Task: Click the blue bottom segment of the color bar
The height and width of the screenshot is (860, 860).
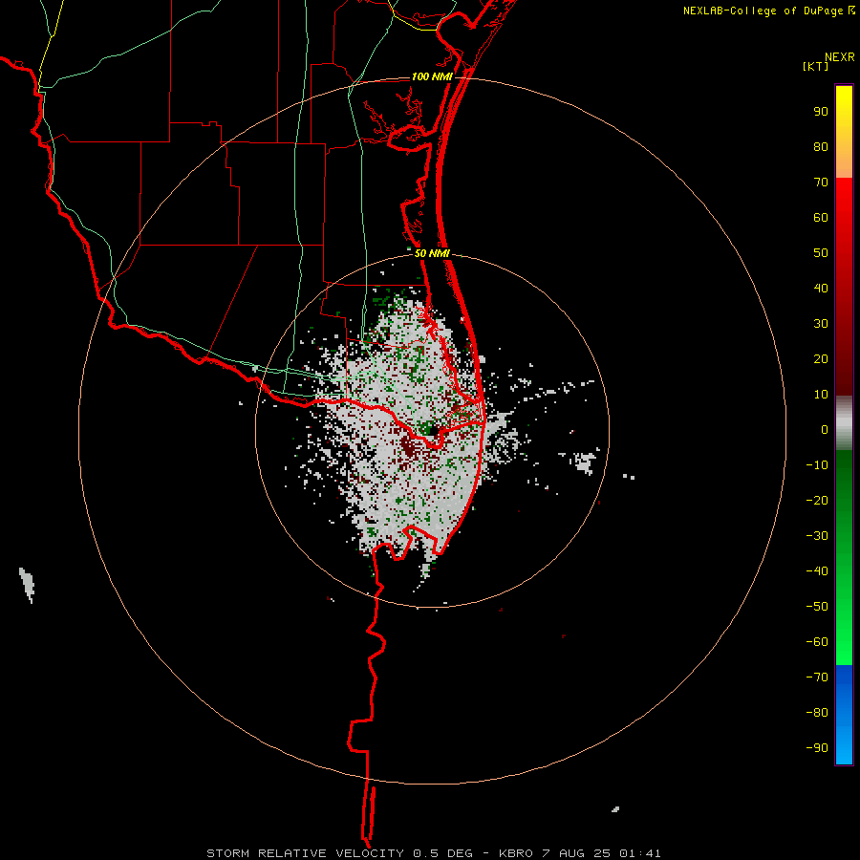Action: coord(844,715)
